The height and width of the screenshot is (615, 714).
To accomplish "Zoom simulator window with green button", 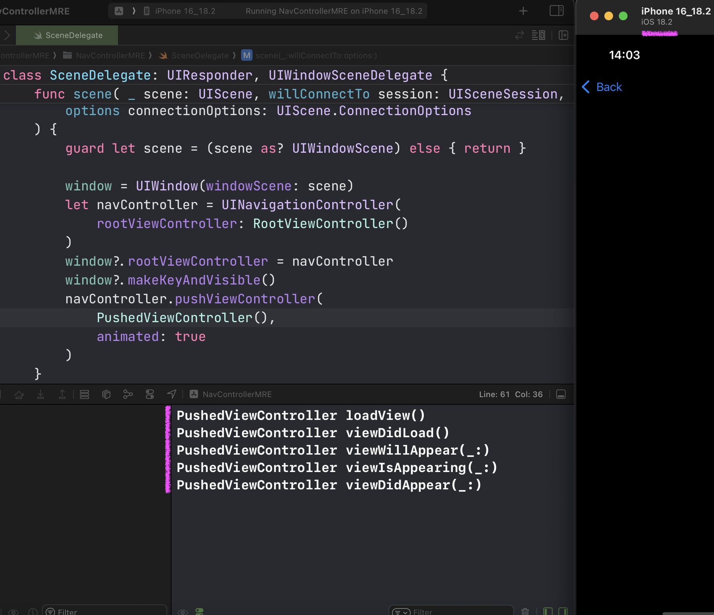I will point(623,16).
